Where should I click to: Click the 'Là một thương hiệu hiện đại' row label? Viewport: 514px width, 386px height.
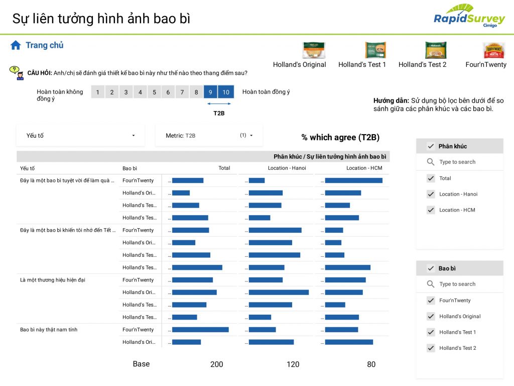[52, 280]
